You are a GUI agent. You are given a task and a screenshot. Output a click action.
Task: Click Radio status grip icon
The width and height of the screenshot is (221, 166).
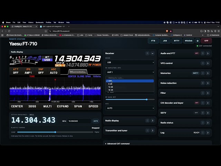pos(203,123)
